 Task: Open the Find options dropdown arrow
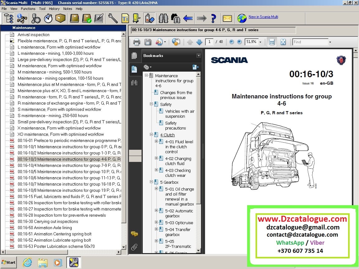click(330, 42)
